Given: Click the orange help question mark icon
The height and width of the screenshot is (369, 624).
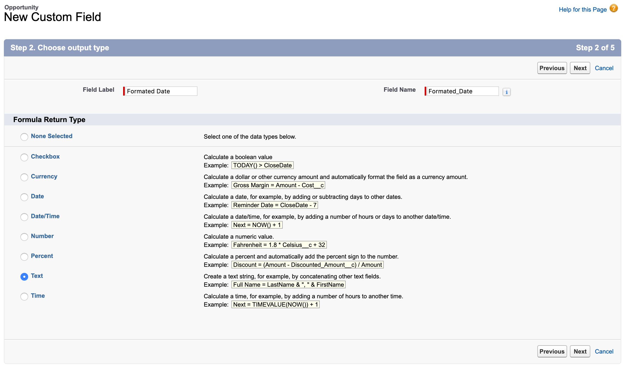Looking at the screenshot, I should [x=614, y=8].
